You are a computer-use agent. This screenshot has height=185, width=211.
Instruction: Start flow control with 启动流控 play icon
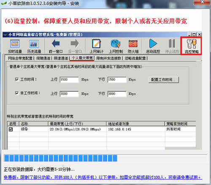tap(153, 46)
